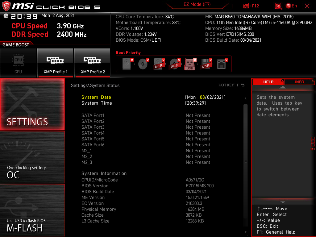Switch to the HELP tab

tap(268, 82)
